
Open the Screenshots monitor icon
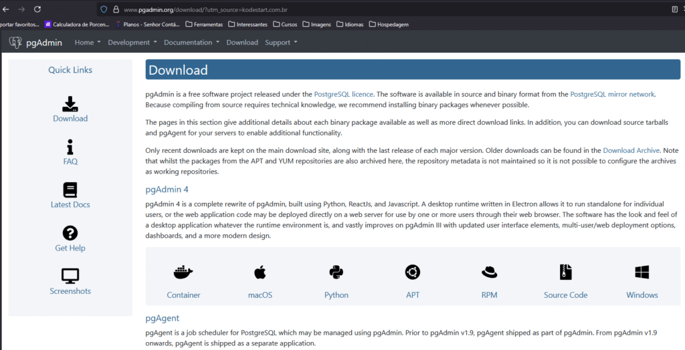tap(70, 276)
